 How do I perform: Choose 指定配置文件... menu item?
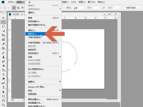(43, 103)
